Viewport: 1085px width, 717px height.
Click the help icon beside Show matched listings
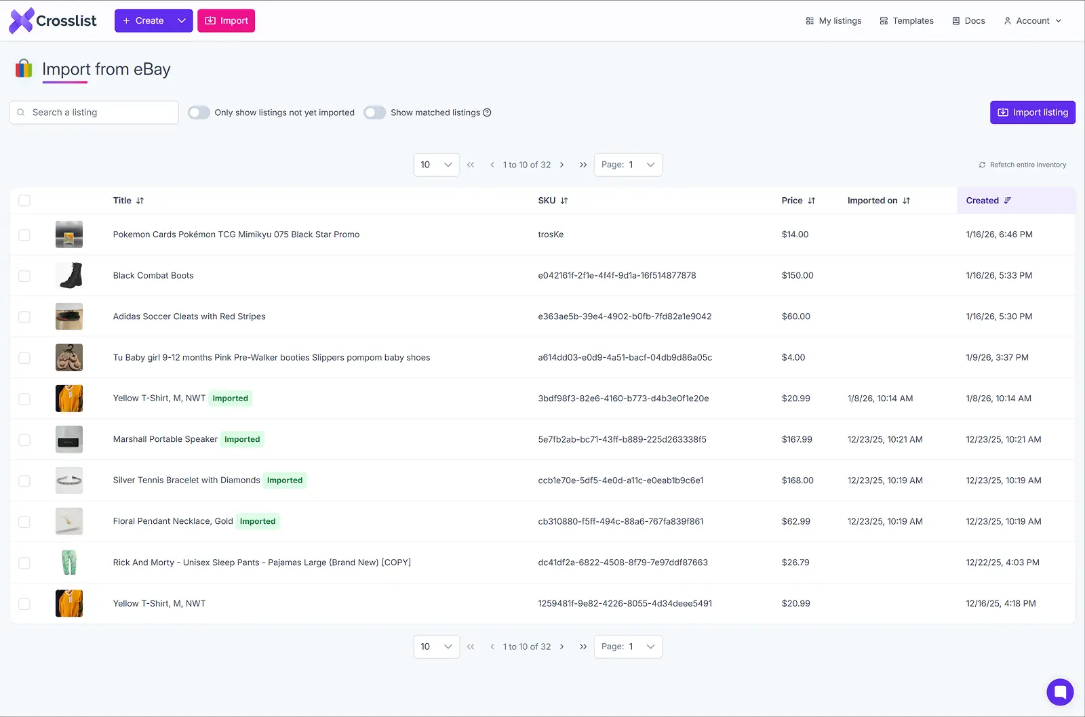[487, 112]
